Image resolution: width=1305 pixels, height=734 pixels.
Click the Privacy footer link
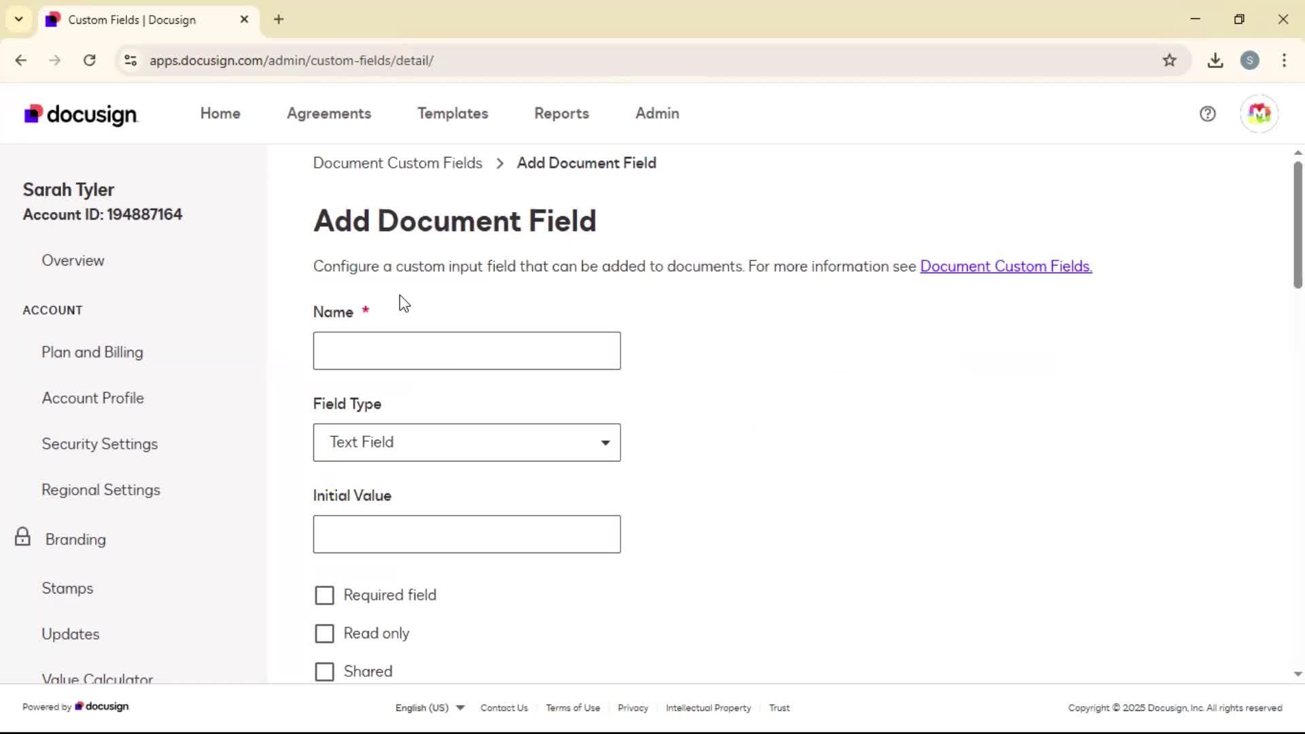[633, 707]
